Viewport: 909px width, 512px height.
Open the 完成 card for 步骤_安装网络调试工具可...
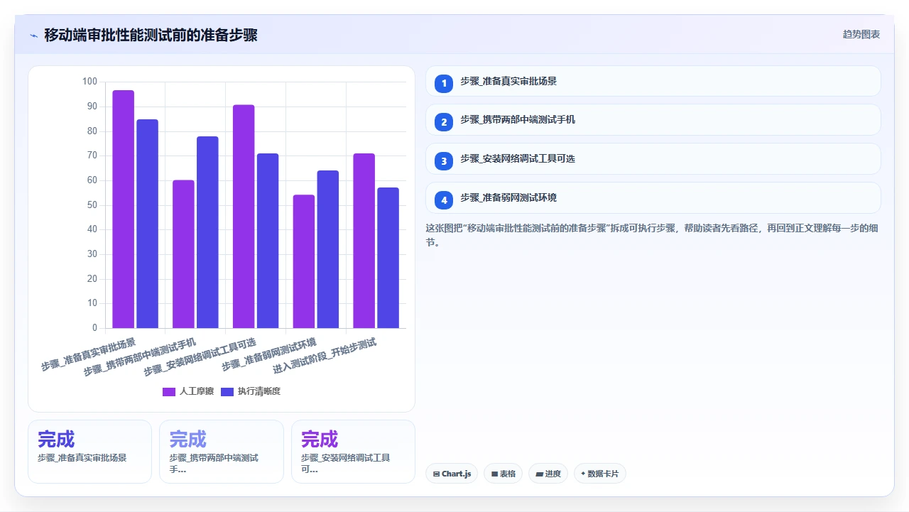(353, 452)
